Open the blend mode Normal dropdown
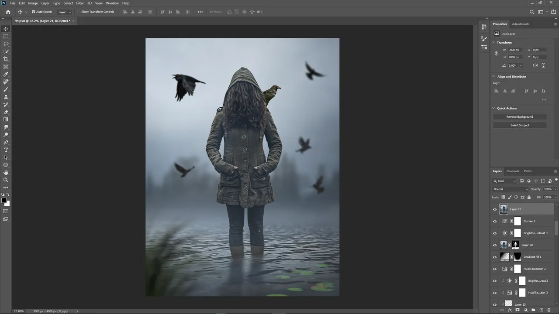559x314 pixels. point(510,189)
